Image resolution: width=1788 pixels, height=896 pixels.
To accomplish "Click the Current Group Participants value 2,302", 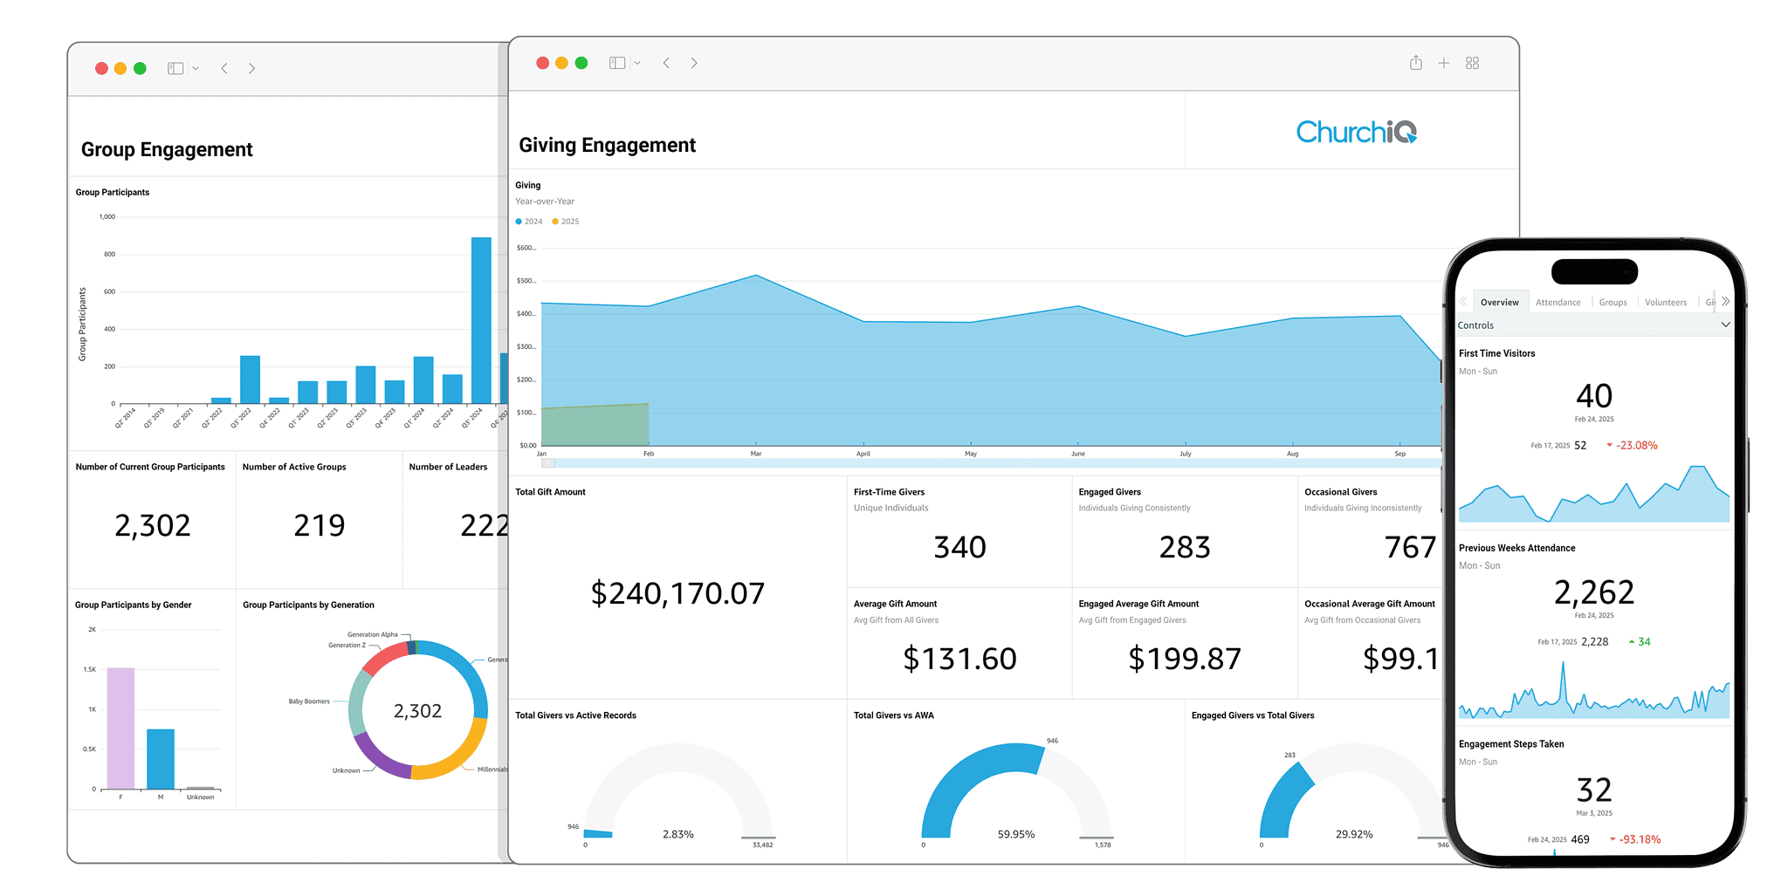I will pyautogui.click(x=153, y=525).
